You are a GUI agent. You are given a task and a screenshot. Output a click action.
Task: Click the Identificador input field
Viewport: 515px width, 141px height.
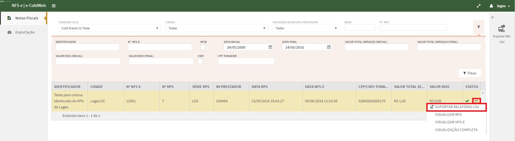(87, 47)
